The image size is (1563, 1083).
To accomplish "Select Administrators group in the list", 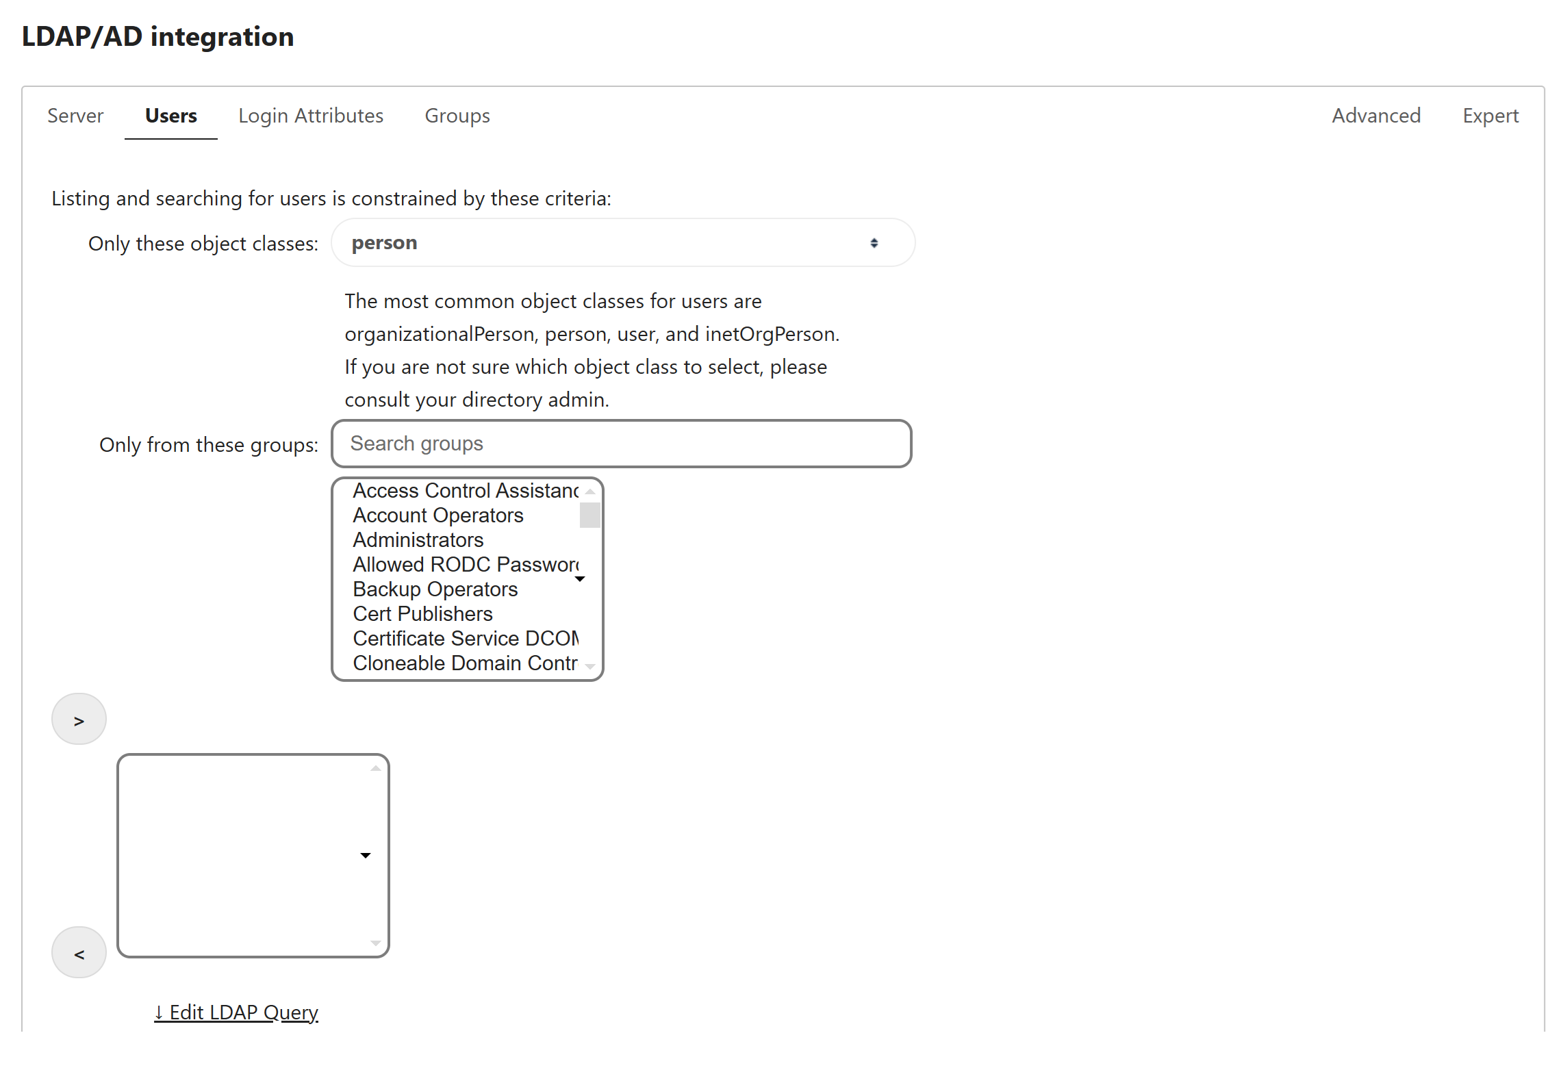I will tap(418, 540).
